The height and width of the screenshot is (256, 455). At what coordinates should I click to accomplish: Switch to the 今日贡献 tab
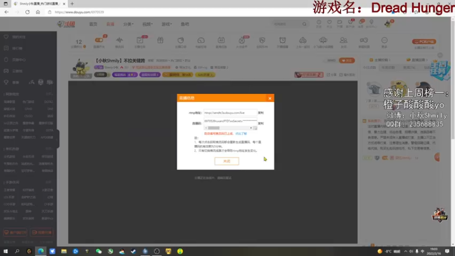coord(369,67)
